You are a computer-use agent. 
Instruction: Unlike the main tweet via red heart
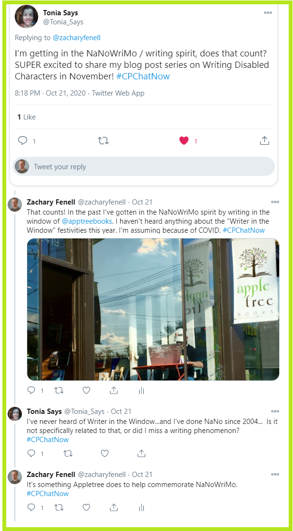[184, 141]
